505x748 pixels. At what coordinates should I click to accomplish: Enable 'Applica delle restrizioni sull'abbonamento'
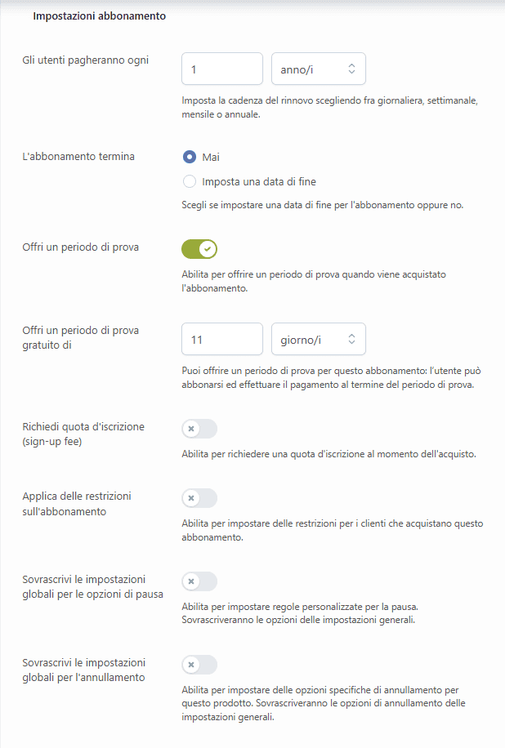tap(199, 499)
